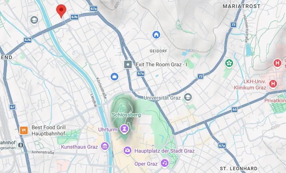Viewport: 286px width, 173px height.
Task: Click the Uhrturm tower icon
Action: pyautogui.click(x=124, y=129)
